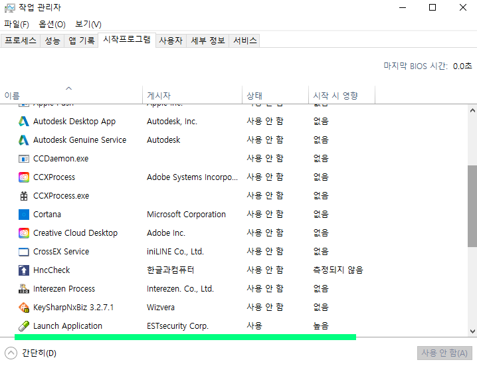Click the HncCheck name text
Viewport: 477px width, 368px height.
click(52, 270)
